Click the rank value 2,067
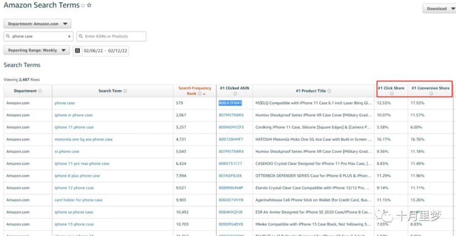This screenshot has height=236, width=456. pyautogui.click(x=181, y=115)
